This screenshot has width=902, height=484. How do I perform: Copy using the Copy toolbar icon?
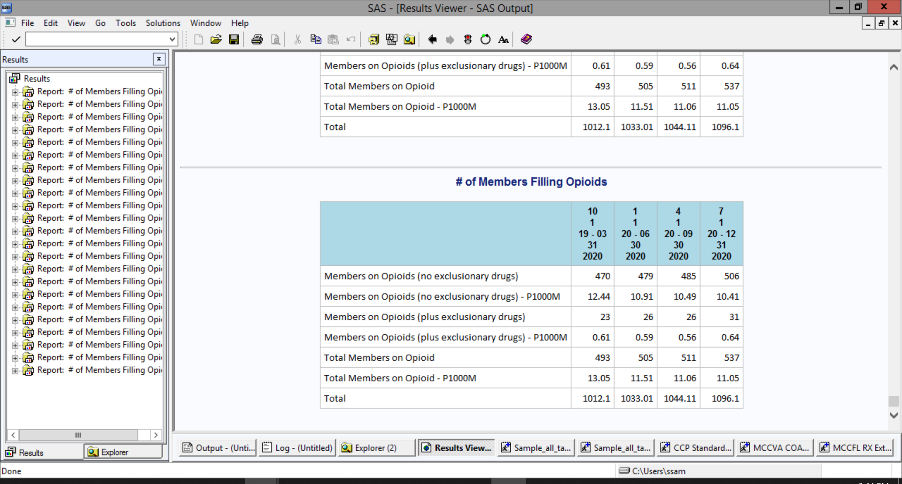(316, 39)
